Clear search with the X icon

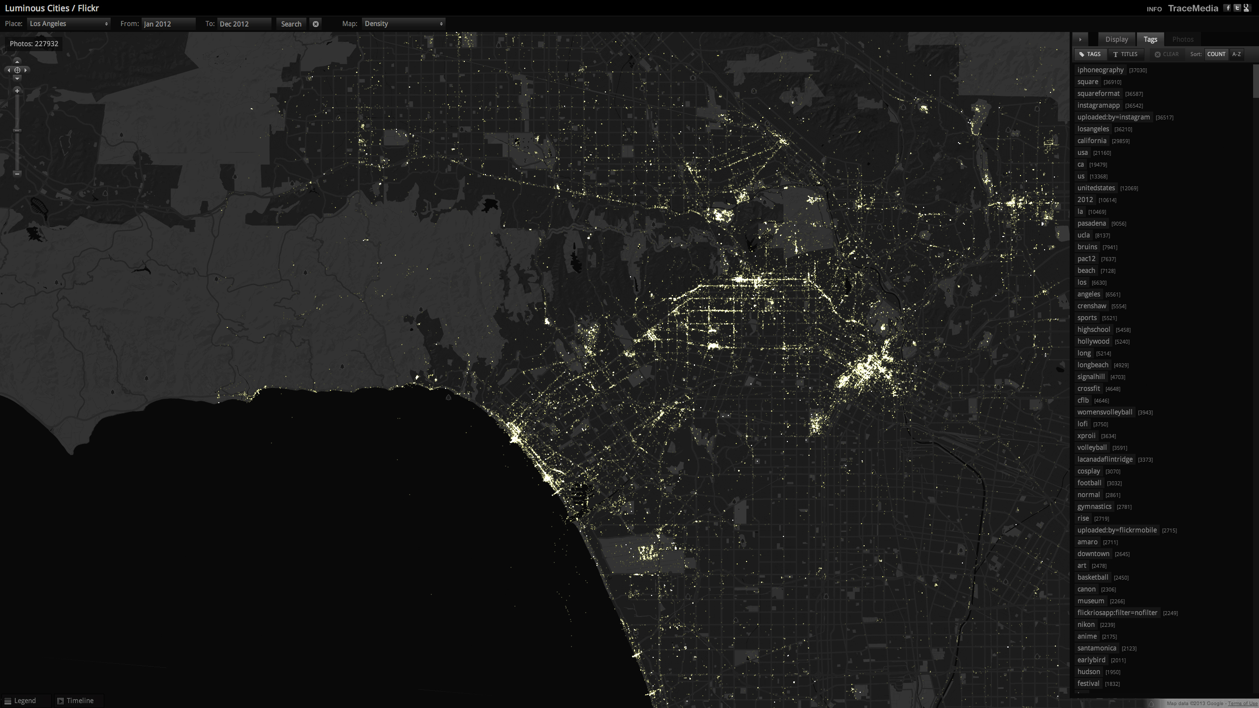[x=316, y=24]
